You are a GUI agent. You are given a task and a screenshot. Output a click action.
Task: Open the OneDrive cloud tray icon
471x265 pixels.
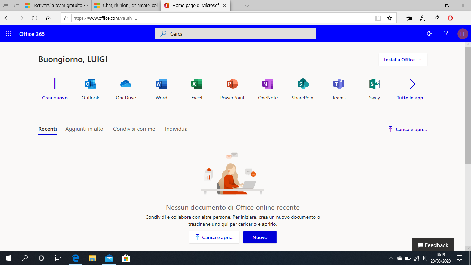point(400,258)
